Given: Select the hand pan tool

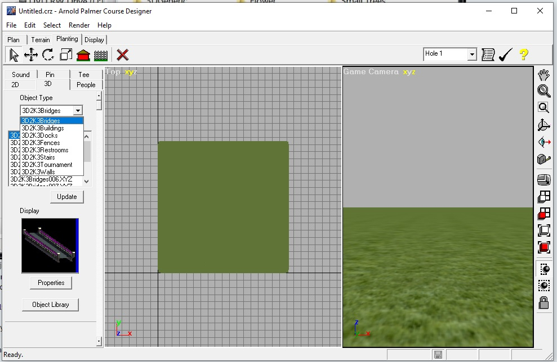Looking at the screenshot, I should pyautogui.click(x=543, y=74).
